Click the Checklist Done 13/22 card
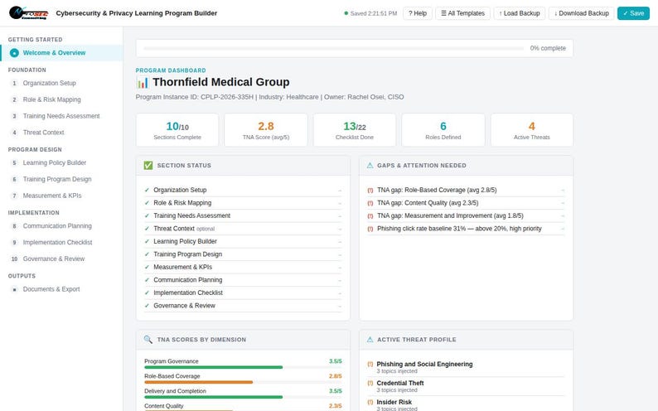This screenshot has height=411, width=658. (355, 130)
